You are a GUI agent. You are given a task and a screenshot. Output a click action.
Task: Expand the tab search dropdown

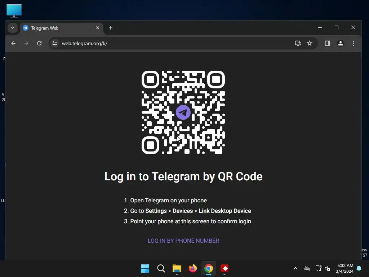[13, 28]
